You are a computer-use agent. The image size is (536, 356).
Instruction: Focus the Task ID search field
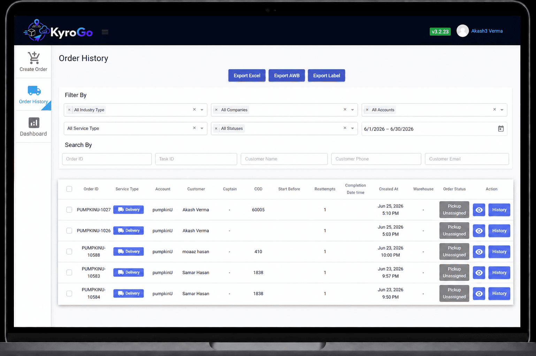(196, 159)
